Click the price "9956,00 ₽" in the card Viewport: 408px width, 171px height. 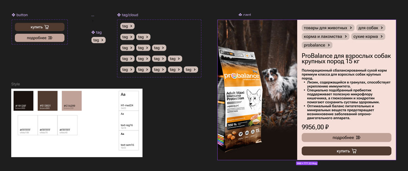point(315,127)
